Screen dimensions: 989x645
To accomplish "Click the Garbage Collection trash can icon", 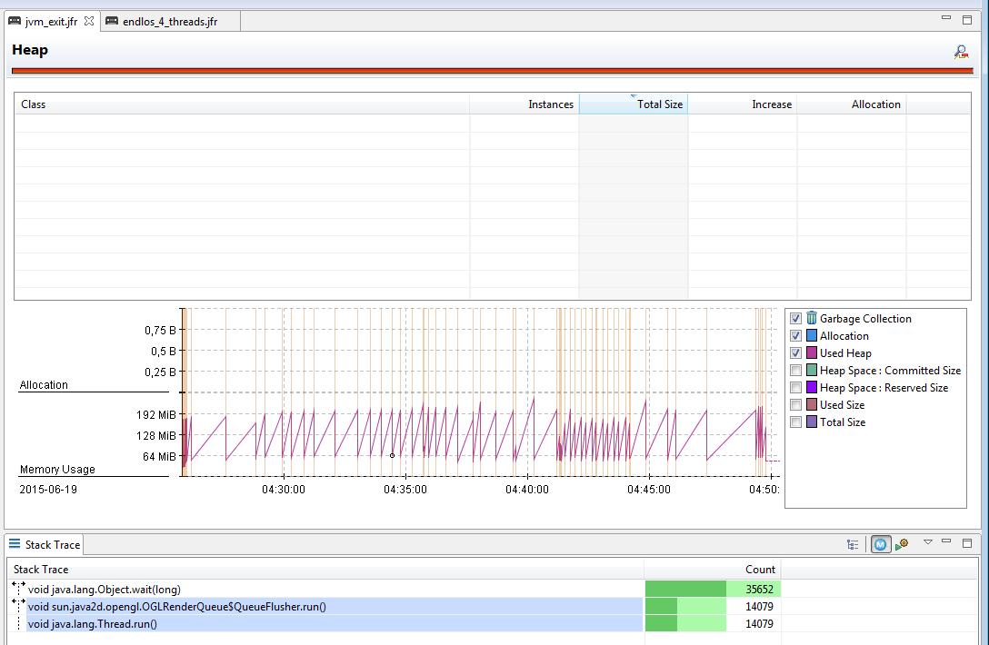I will (x=811, y=318).
